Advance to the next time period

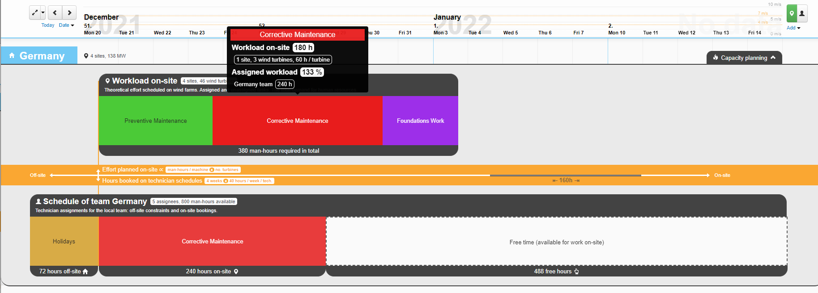[69, 13]
